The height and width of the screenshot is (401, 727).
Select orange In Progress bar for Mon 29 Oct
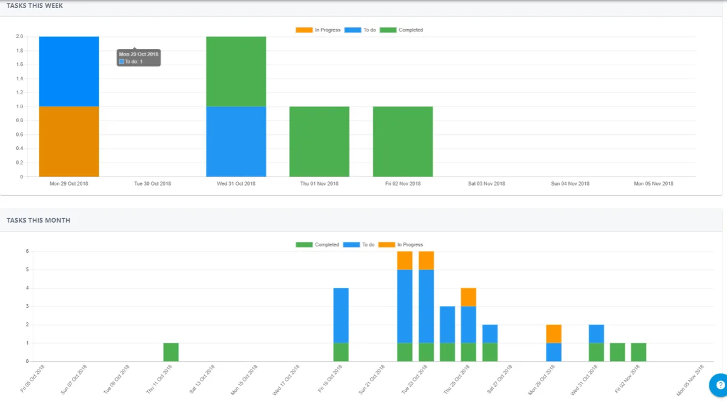pyautogui.click(x=69, y=142)
